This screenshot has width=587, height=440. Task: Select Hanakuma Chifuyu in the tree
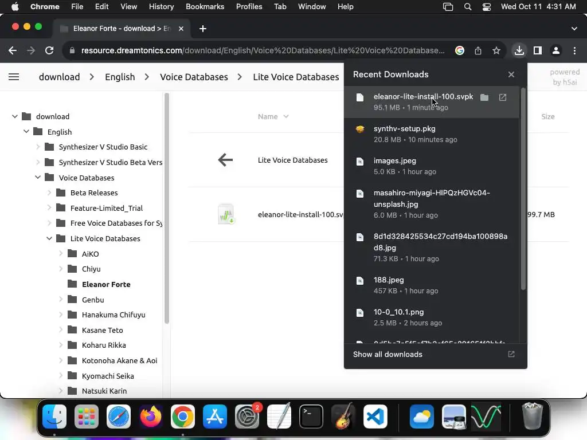pyautogui.click(x=114, y=315)
